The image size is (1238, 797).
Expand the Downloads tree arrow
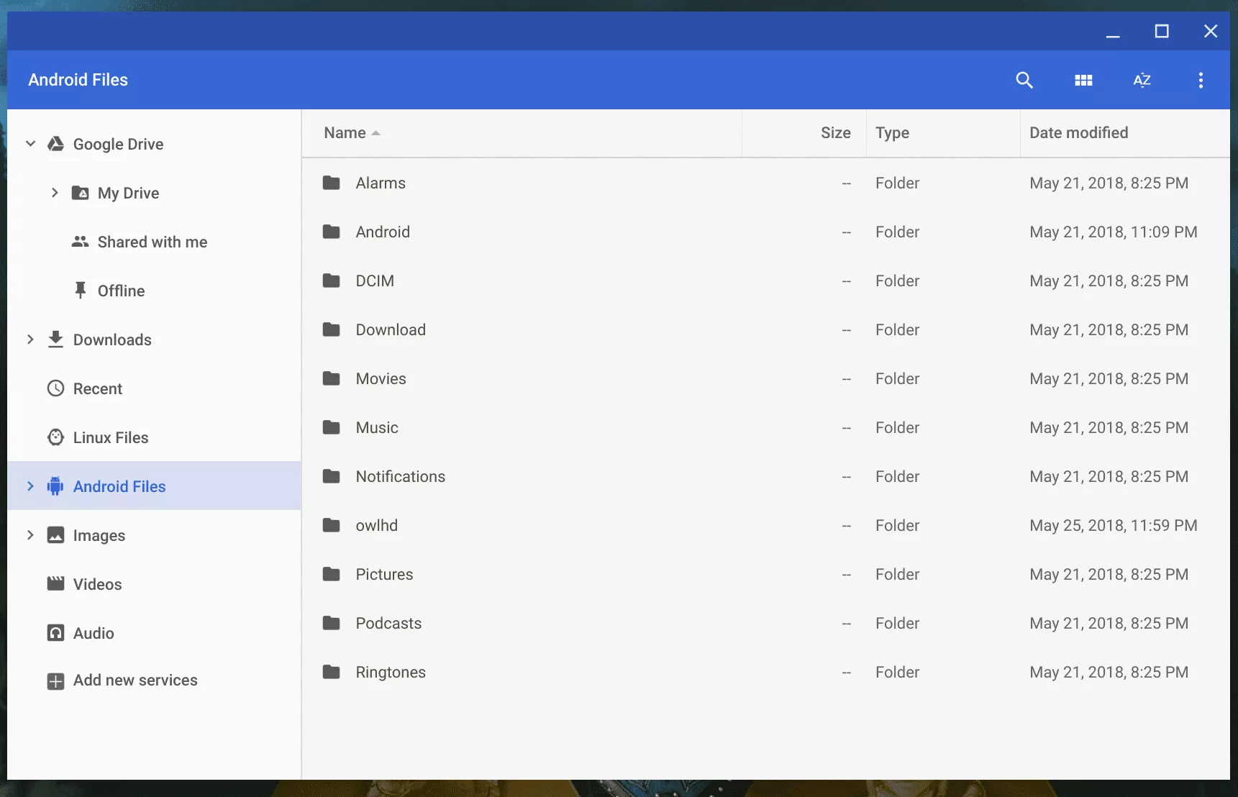click(x=30, y=340)
